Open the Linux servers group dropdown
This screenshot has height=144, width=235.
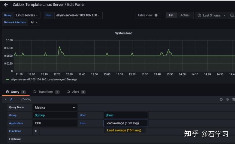pos(27,15)
